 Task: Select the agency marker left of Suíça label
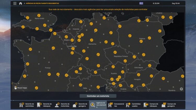(76, 72)
